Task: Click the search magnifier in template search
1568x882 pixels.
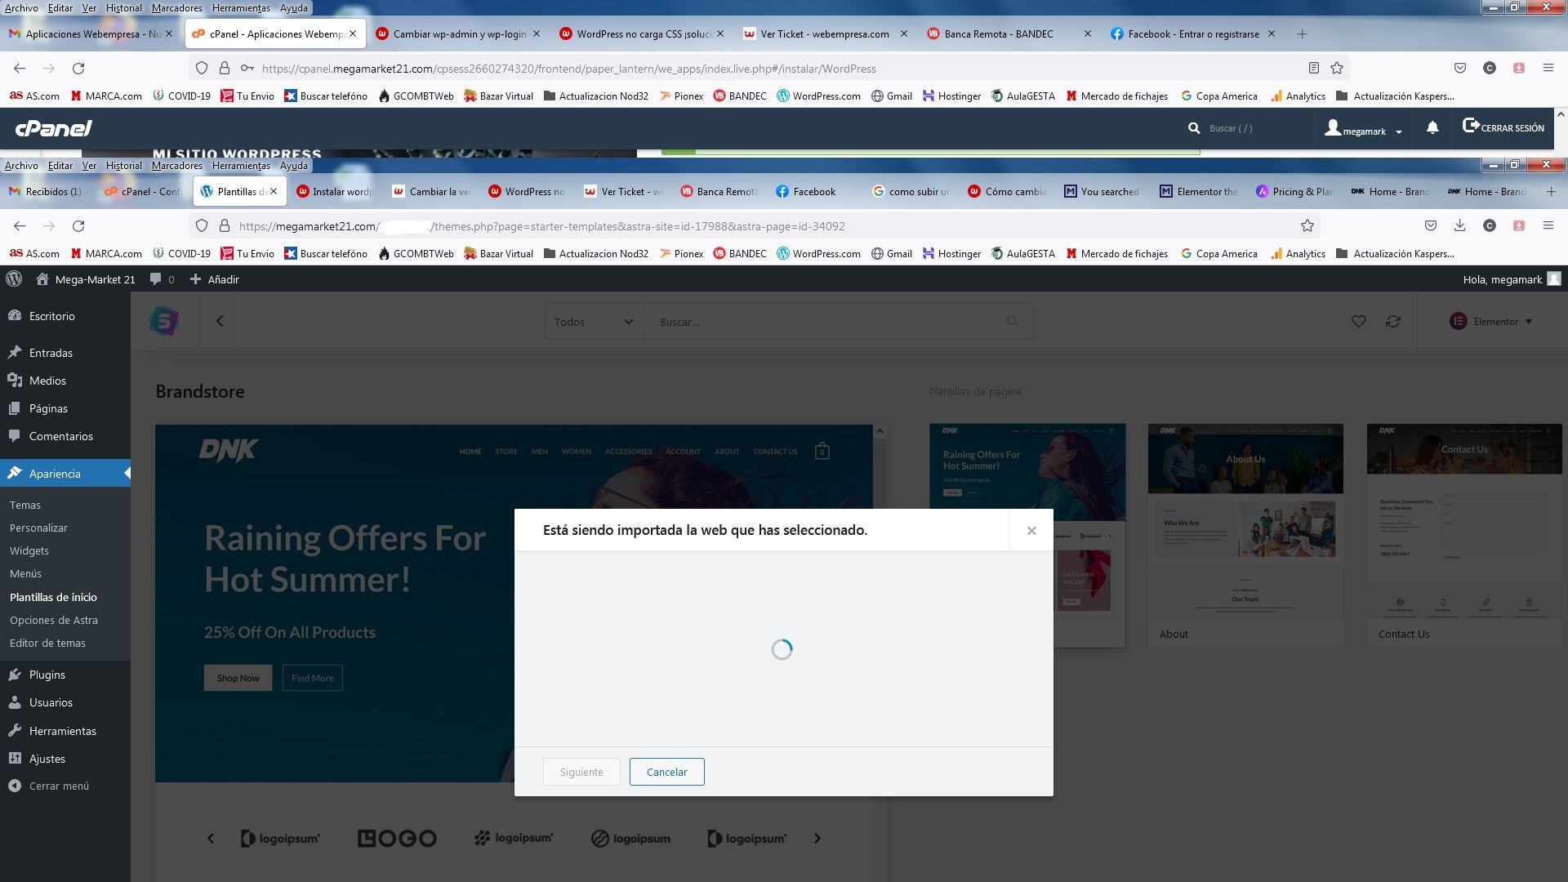Action: click(x=1013, y=321)
